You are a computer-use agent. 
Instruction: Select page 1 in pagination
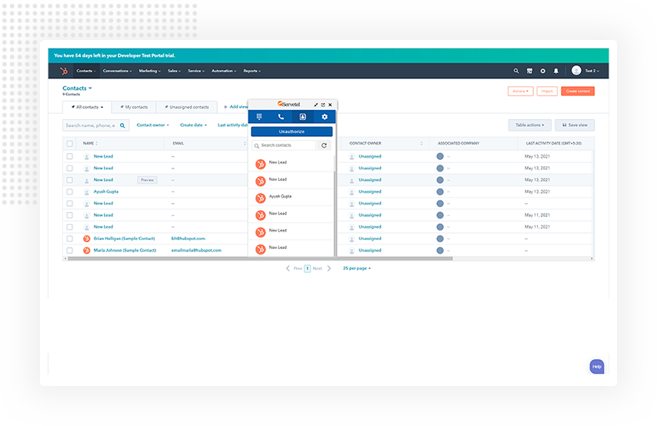click(x=307, y=268)
